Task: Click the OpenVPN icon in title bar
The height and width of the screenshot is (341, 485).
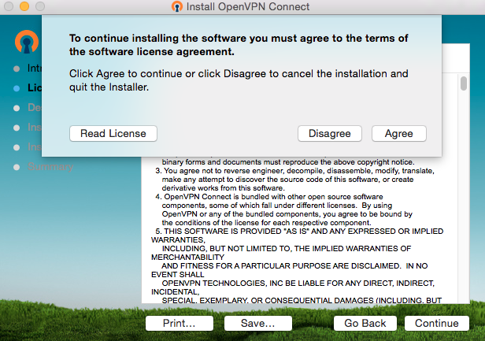Action: click(x=177, y=6)
